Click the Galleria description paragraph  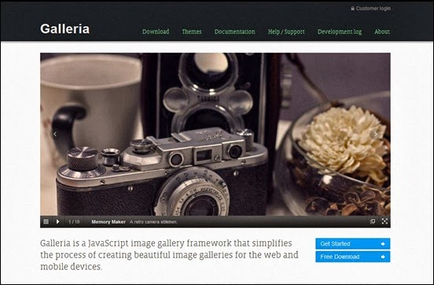[x=169, y=255]
